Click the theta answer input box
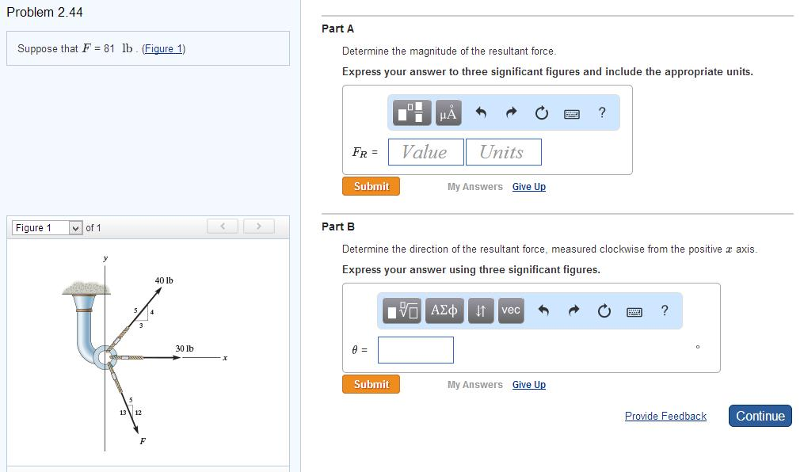The height and width of the screenshot is (472, 804). [x=415, y=349]
